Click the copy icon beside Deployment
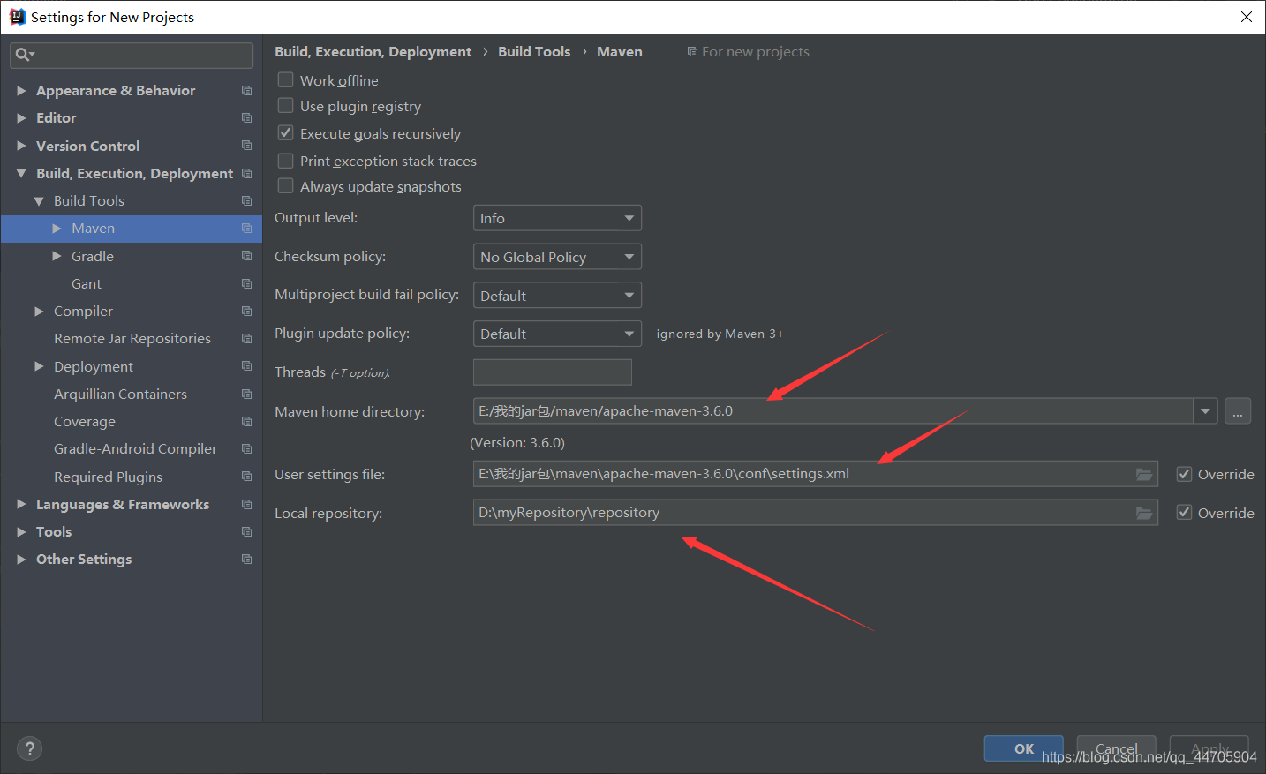This screenshot has height=774, width=1266. (x=246, y=366)
